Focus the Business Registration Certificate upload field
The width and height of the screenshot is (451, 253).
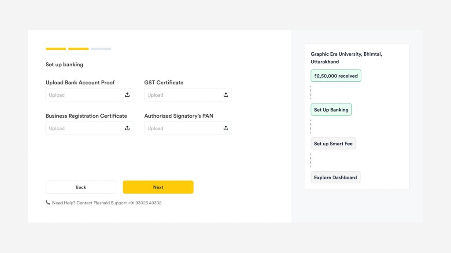point(84,128)
